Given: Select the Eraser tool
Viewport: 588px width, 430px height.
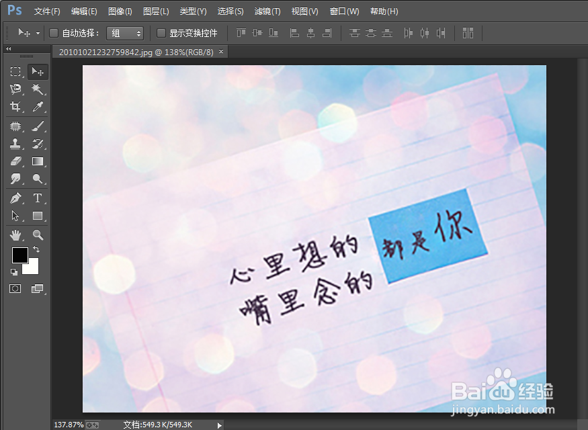Looking at the screenshot, I should click(x=15, y=161).
